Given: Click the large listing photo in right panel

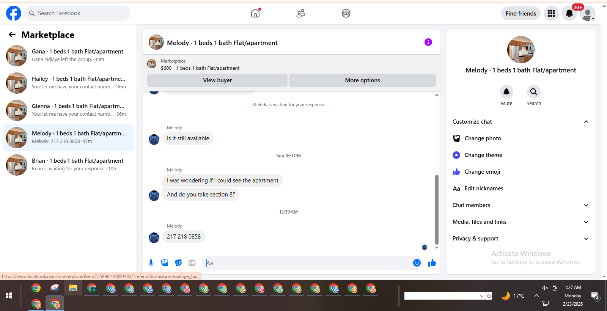Looking at the screenshot, I should point(521,50).
